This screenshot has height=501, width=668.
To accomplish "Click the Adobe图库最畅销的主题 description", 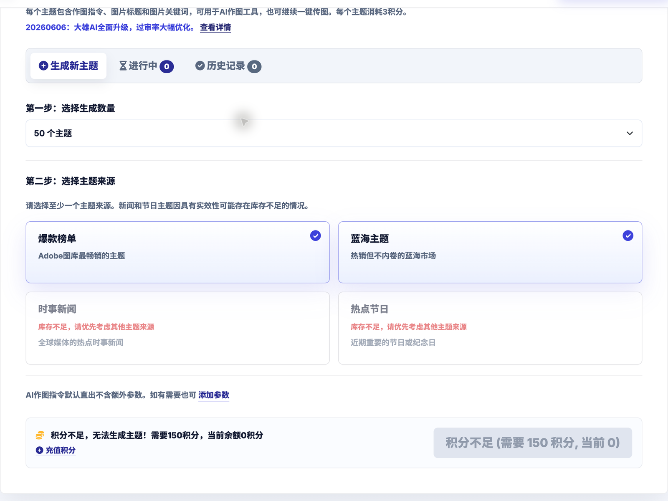I will [x=81, y=256].
